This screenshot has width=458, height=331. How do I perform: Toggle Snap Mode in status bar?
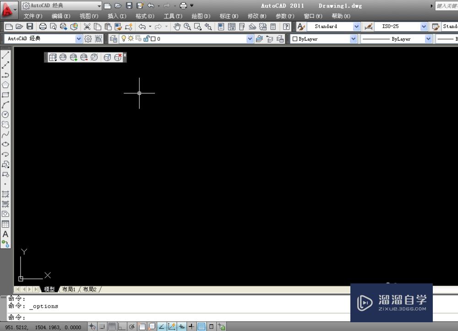[102, 326]
